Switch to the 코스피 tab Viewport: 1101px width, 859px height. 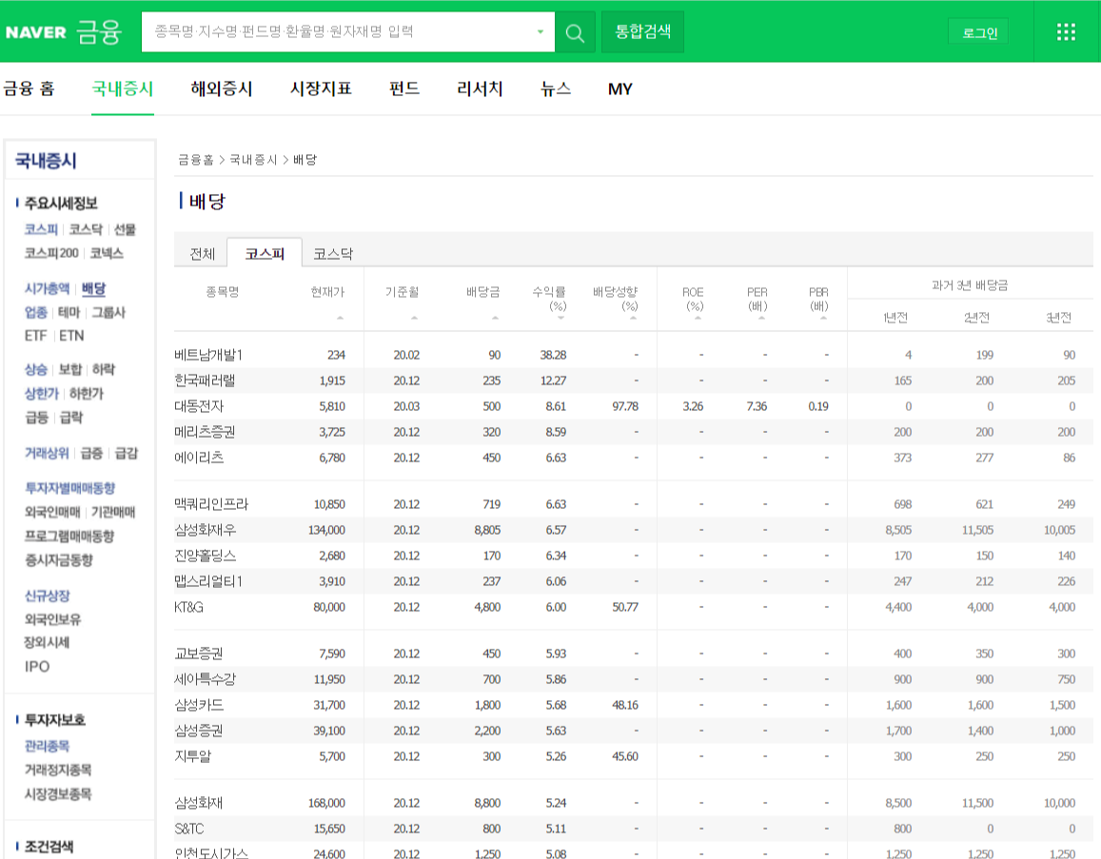point(265,253)
